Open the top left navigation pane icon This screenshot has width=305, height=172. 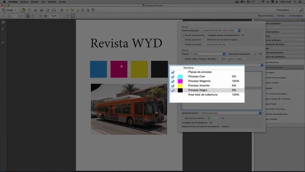point(3,22)
